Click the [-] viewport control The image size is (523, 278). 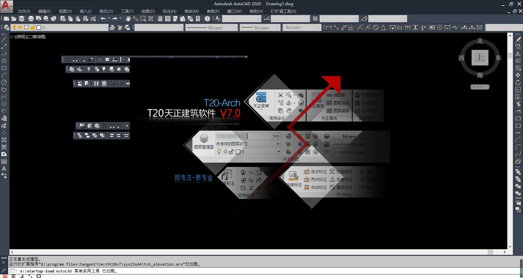click(13, 37)
